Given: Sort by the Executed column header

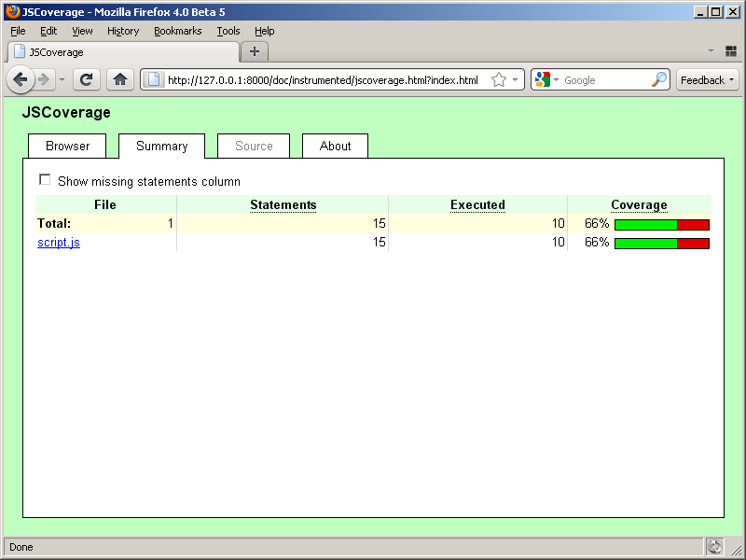Looking at the screenshot, I should coord(477,204).
